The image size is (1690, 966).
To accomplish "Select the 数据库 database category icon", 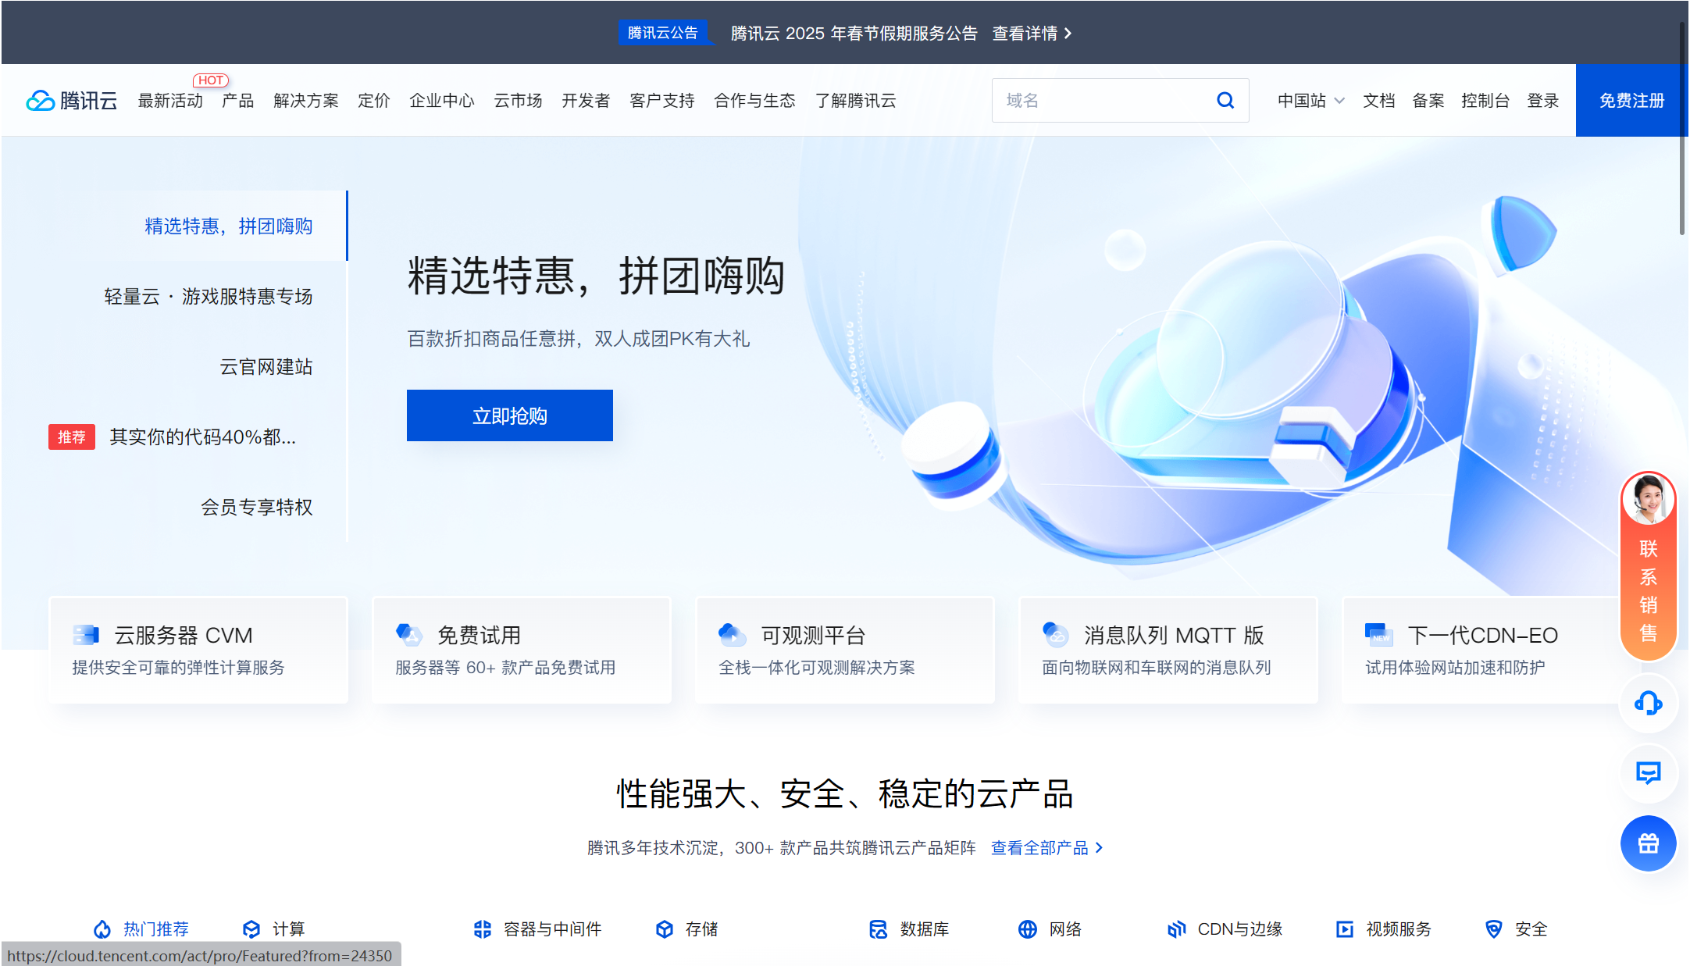I will click(878, 929).
